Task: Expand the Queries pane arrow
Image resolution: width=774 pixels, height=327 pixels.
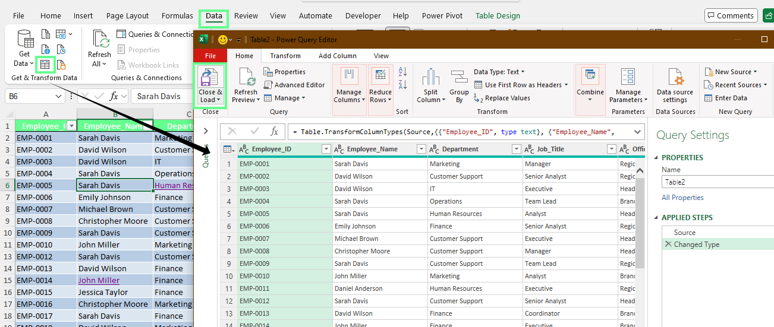Action: coord(206,131)
